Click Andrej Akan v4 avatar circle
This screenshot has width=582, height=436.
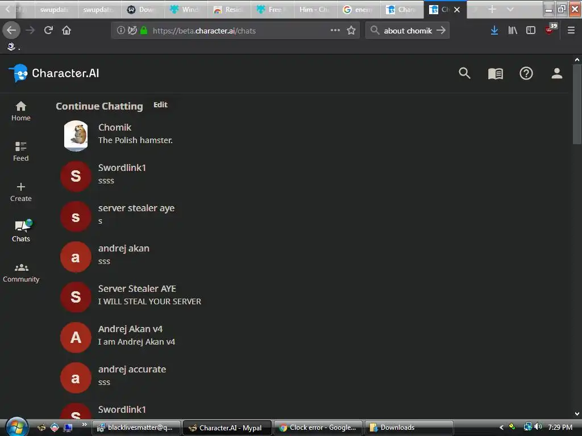coord(76,337)
